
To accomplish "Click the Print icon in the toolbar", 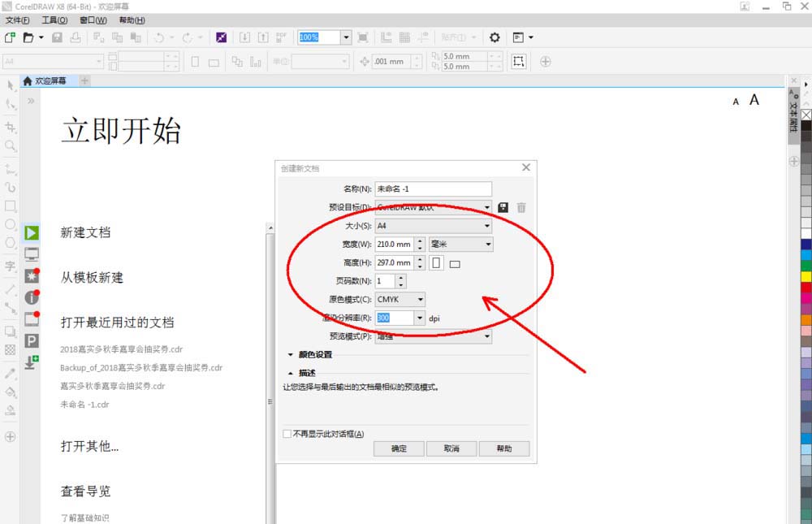I will [76, 37].
